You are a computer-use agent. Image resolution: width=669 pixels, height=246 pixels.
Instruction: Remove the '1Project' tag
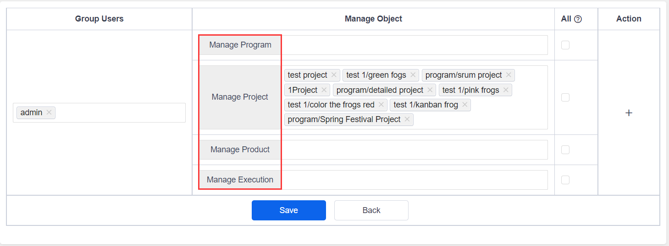click(x=324, y=90)
